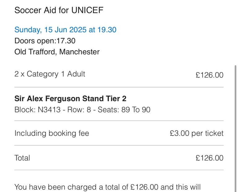The width and height of the screenshot is (238, 192).
Task: Click the word UNICEF in the title
Action: click(x=87, y=10)
